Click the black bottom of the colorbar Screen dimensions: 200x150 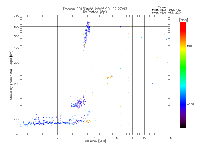[x=183, y=126]
